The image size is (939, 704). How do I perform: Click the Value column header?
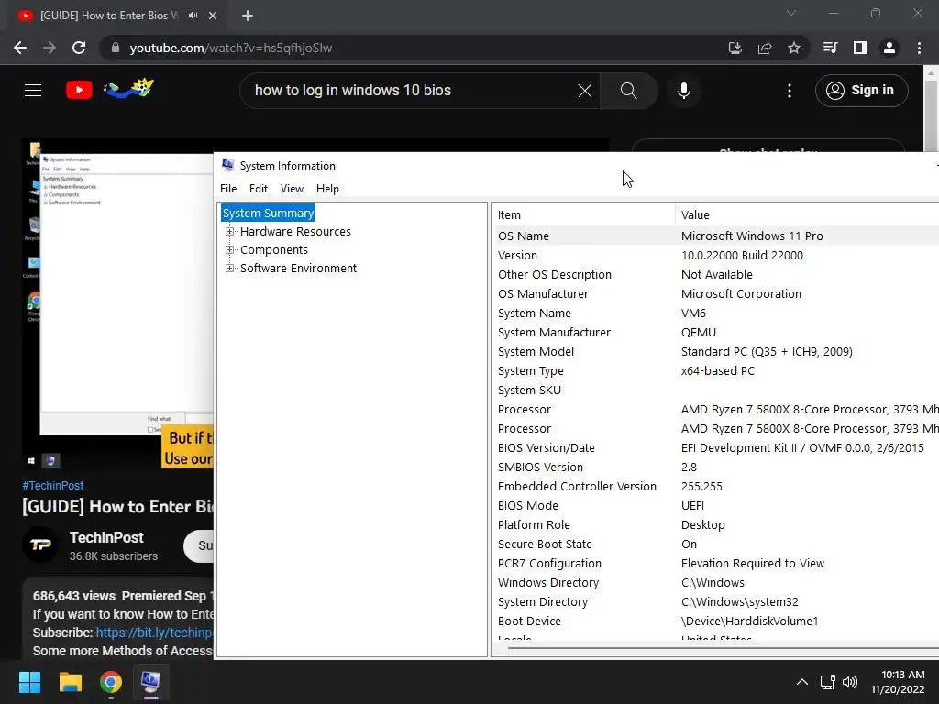point(807,214)
